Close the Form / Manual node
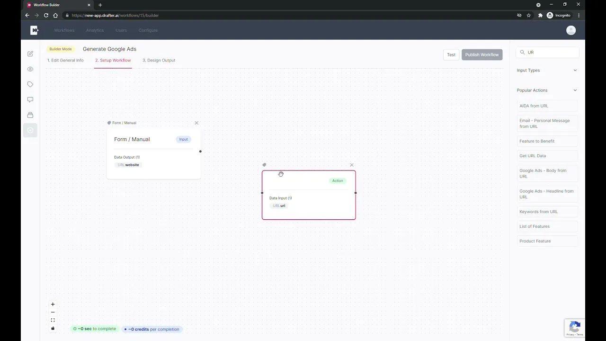Image resolution: width=606 pixels, height=341 pixels. [x=196, y=123]
